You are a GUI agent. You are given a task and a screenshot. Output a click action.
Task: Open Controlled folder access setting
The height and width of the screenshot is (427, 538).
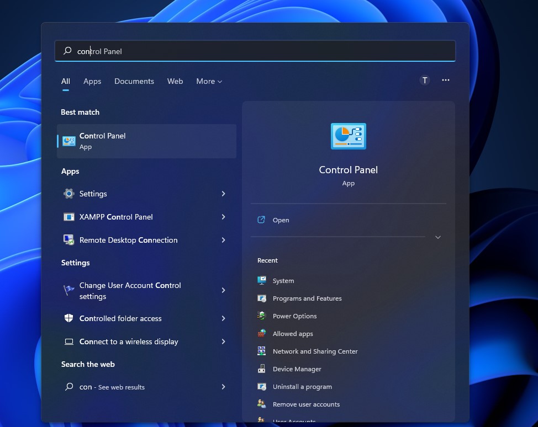[x=146, y=318]
